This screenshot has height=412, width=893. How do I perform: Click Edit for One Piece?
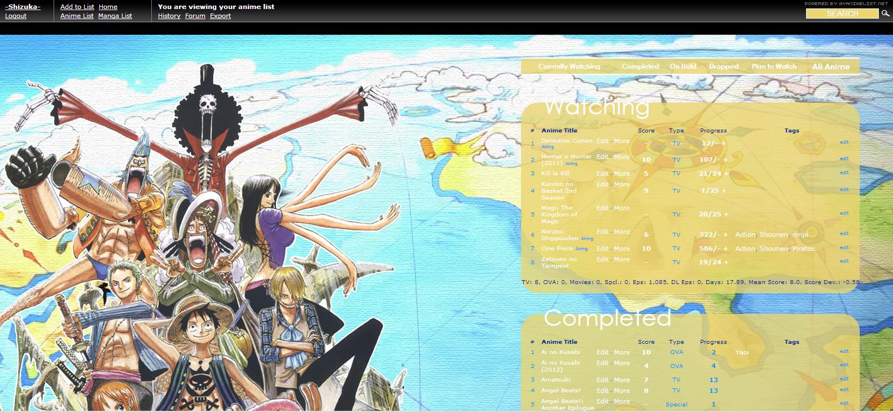(x=602, y=249)
